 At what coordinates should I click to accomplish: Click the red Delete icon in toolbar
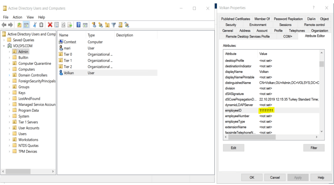[50, 25]
